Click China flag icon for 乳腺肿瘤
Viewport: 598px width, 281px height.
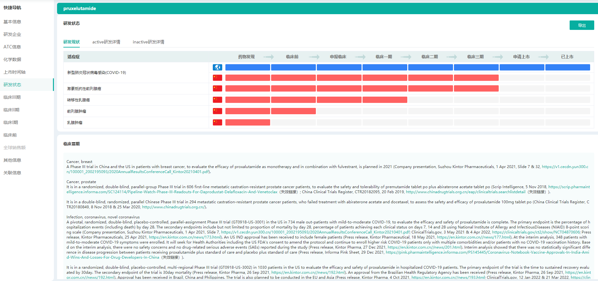point(217,122)
